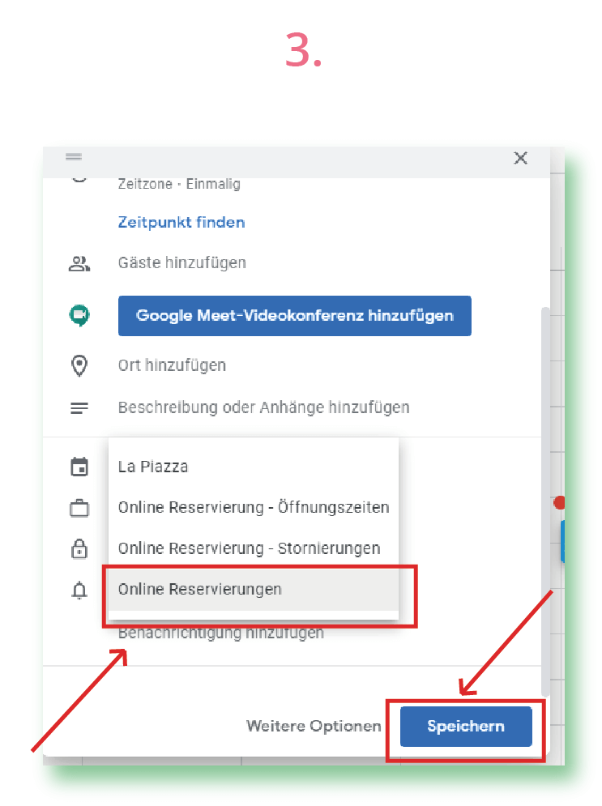Click the description lines icon
The width and height of the screenshot is (602, 806).
click(x=79, y=407)
